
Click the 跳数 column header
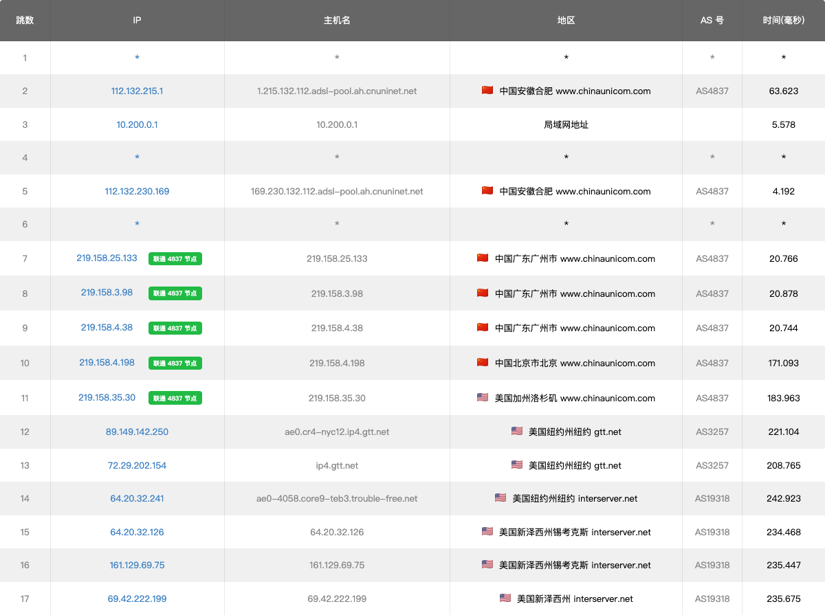pyautogui.click(x=25, y=20)
